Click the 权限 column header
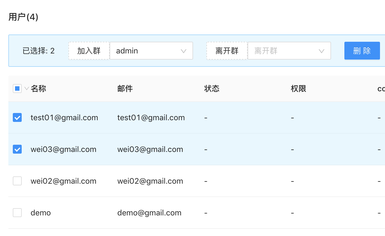This screenshot has height=236, width=385. click(298, 88)
